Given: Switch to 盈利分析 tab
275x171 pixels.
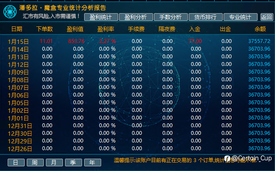Looking at the screenshot, I should [x=136, y=17].
